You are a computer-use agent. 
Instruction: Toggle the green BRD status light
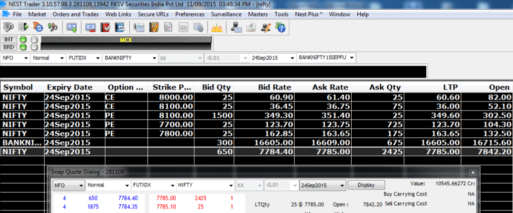pyautogui.click(x=23, y=47)
